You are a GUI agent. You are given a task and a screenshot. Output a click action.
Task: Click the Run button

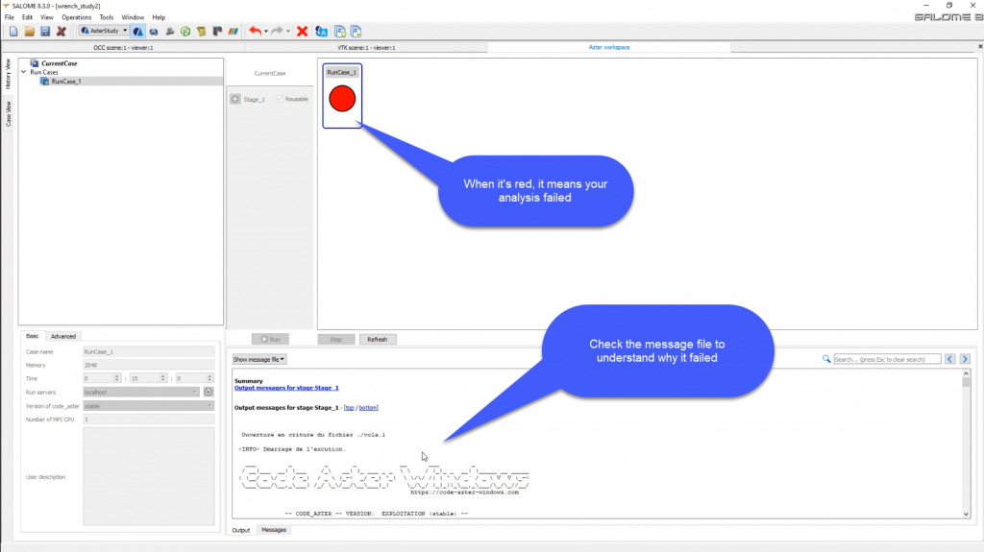[x=270, y=339]
